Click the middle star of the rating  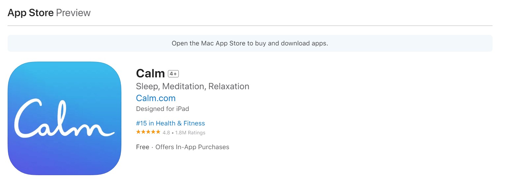pos(148,132)
